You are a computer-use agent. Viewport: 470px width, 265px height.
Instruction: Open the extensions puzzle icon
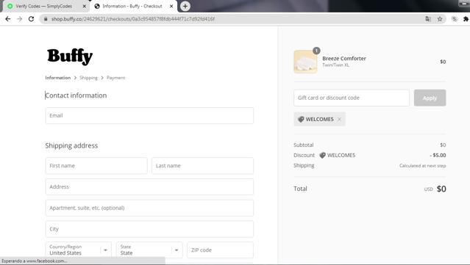(x=466, y=19)
